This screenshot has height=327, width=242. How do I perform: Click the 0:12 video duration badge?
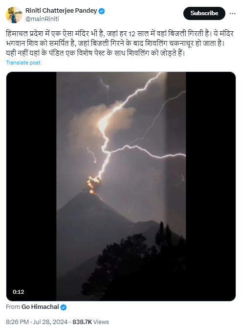[19, 292]
